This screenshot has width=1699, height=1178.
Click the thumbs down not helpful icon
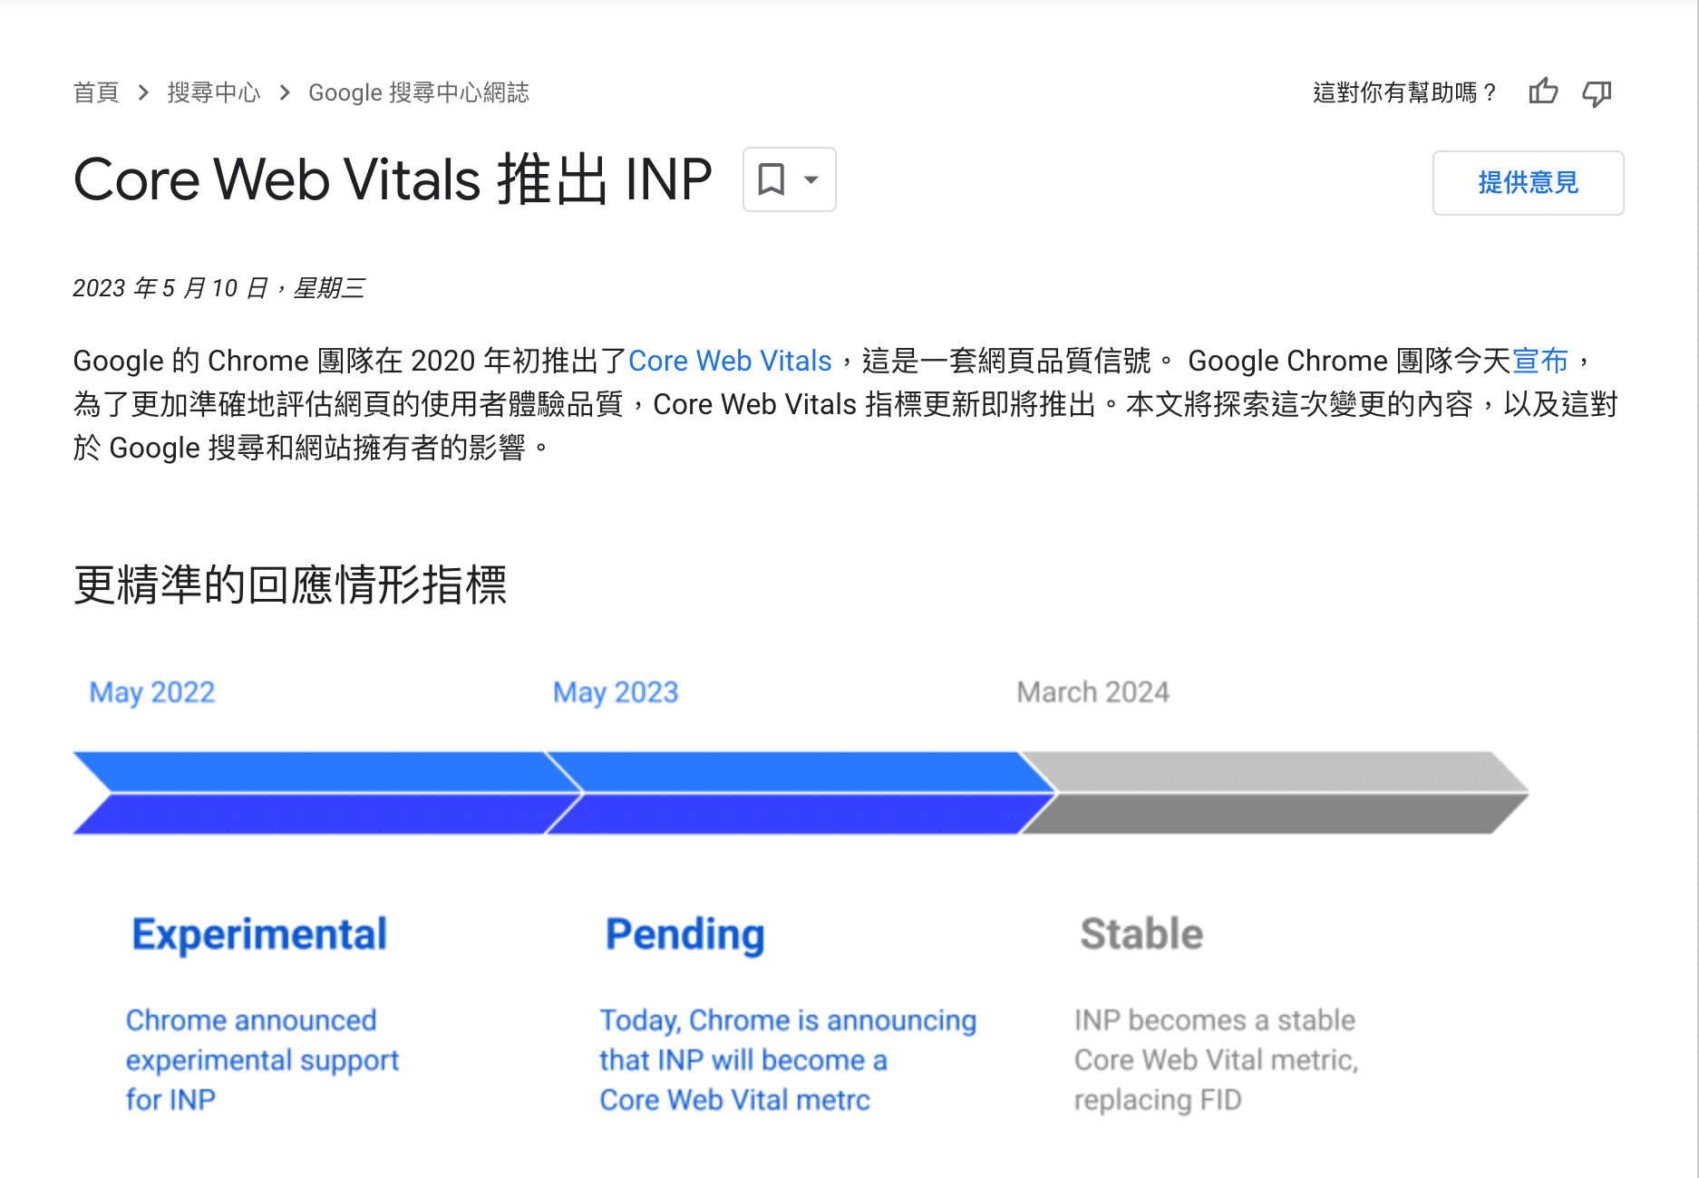1597,92
